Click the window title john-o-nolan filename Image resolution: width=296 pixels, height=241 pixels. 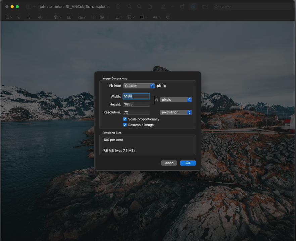pyautogui.click(x=75, y=7)
